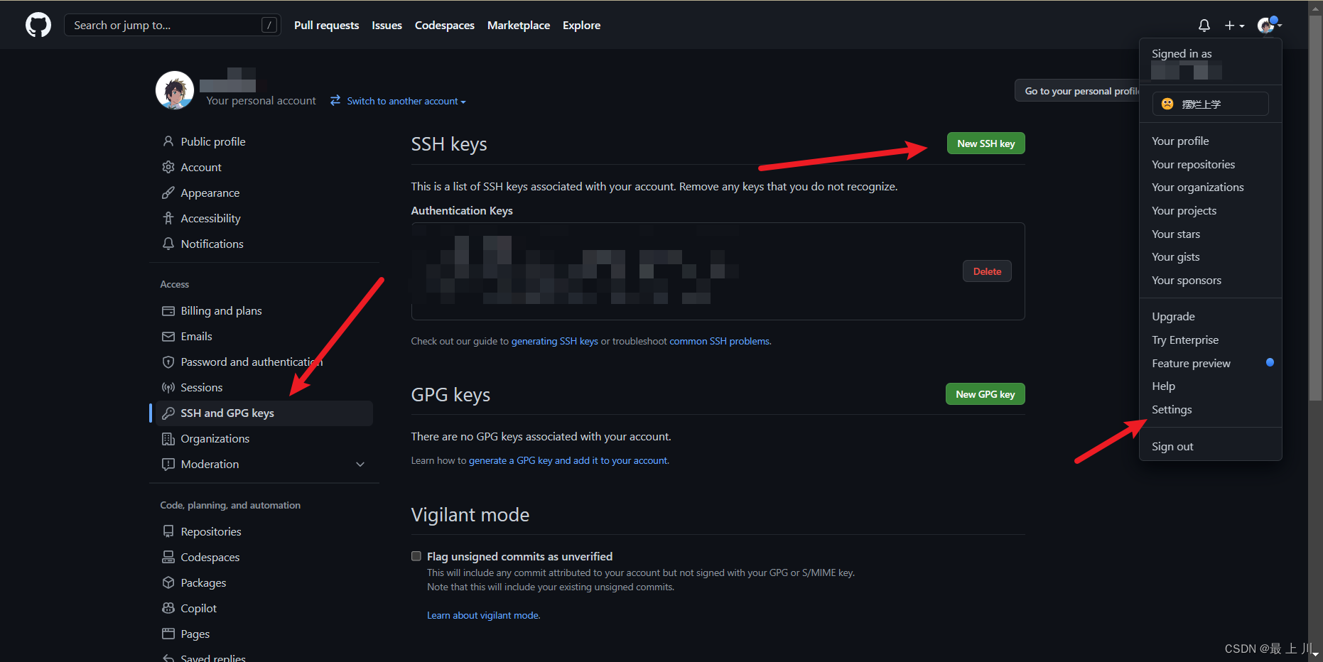Select Try Enterprise from user menu
Image resolution: width=1323 pixels, height=662 pixels.
[1210, 340]
